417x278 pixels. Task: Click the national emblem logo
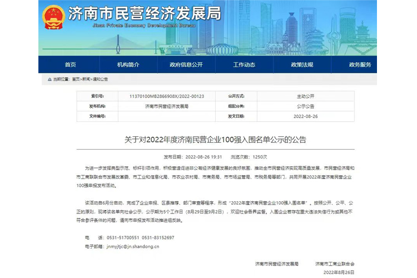[x=54, y=16]
